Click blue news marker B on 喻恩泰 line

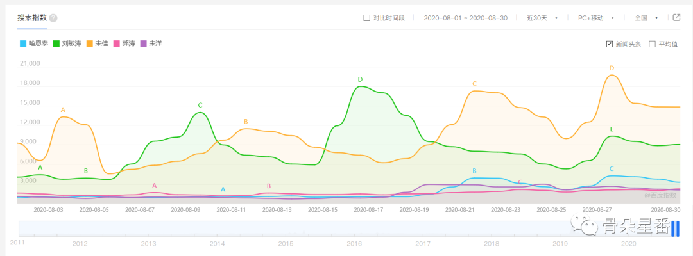click(x=474, y=171)
